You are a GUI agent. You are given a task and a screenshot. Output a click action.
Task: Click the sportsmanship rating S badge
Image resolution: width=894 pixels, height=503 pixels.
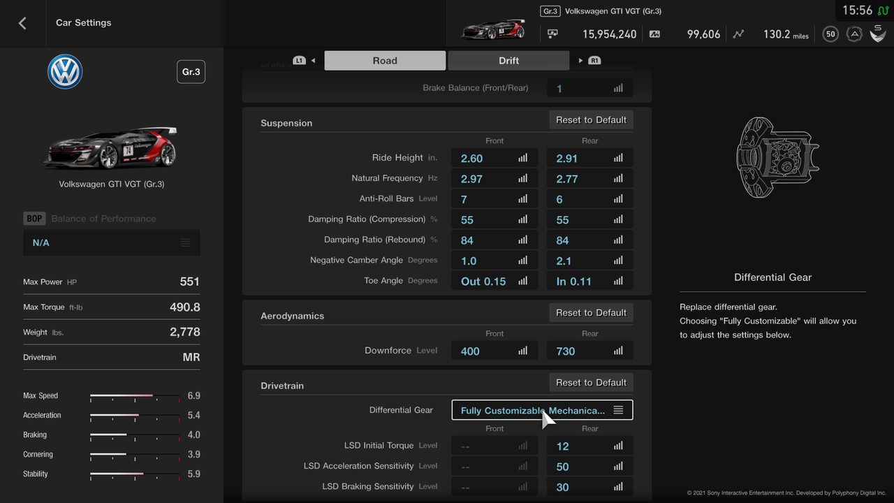pyautogui.click(x=878, y=34)
